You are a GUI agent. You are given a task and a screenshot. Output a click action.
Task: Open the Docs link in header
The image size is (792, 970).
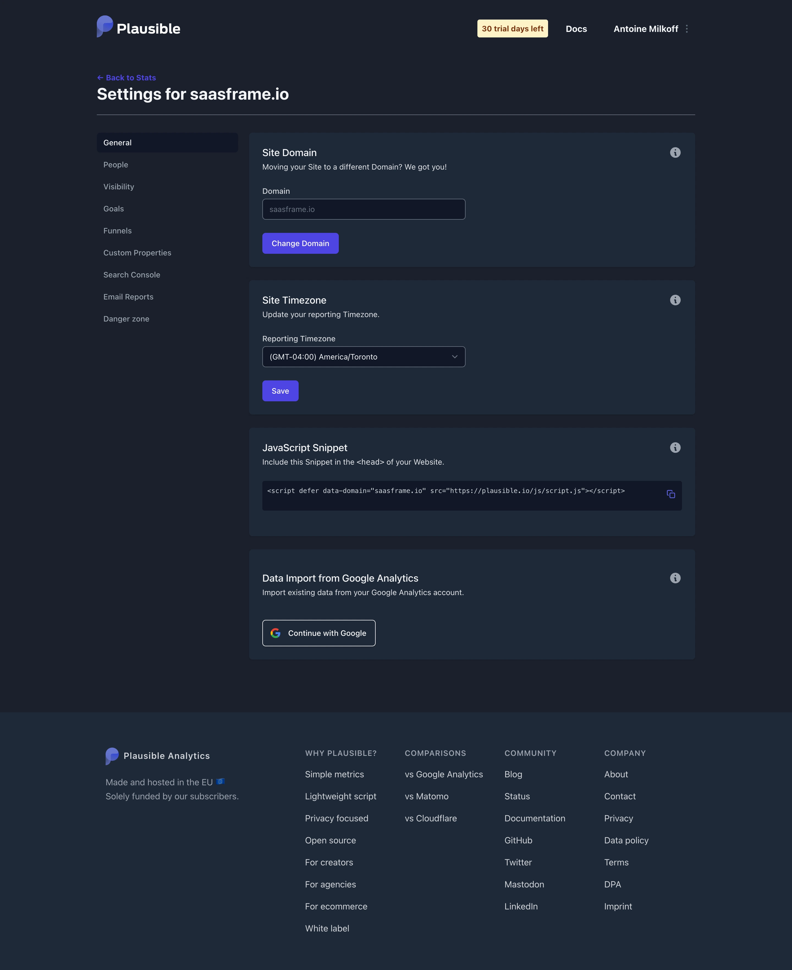pos(576,29)
